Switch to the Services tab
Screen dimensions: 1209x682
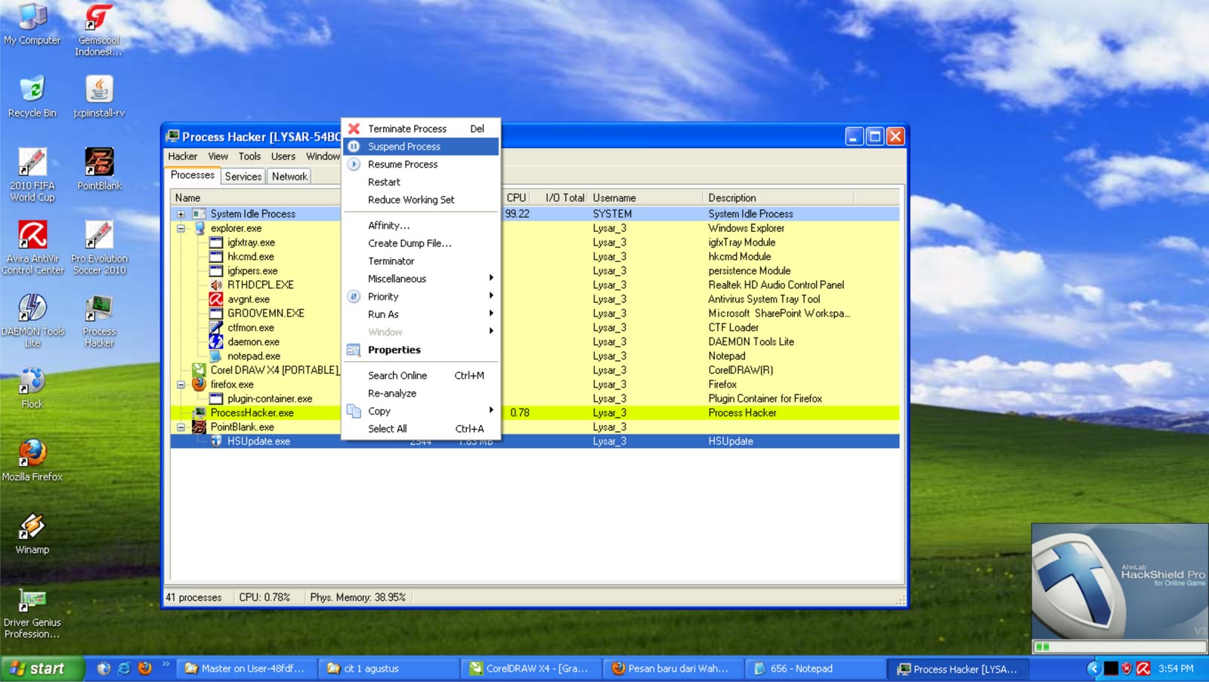click(243, 176)
